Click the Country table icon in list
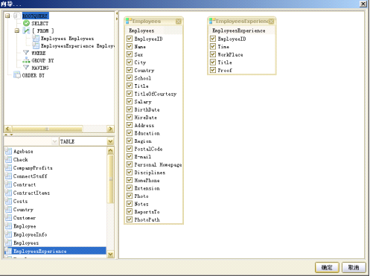Image resolution: width=370 pixels, height=276 pixels. (x=8, y=210)
